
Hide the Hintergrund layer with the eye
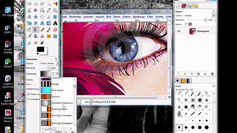[x=179, y=31]
